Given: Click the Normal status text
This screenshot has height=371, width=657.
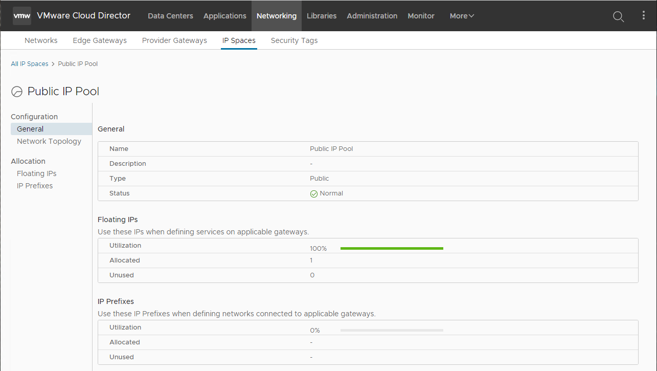Looking at the screenshot, I should coord(331,193).
